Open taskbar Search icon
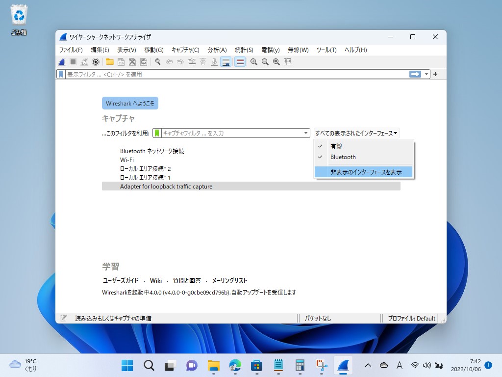The width and height of the screenshot is (502, 377). (x=149, y=365)
